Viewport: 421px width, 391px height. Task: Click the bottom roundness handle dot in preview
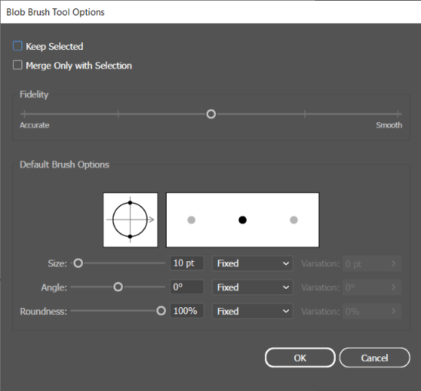(130, 237)
